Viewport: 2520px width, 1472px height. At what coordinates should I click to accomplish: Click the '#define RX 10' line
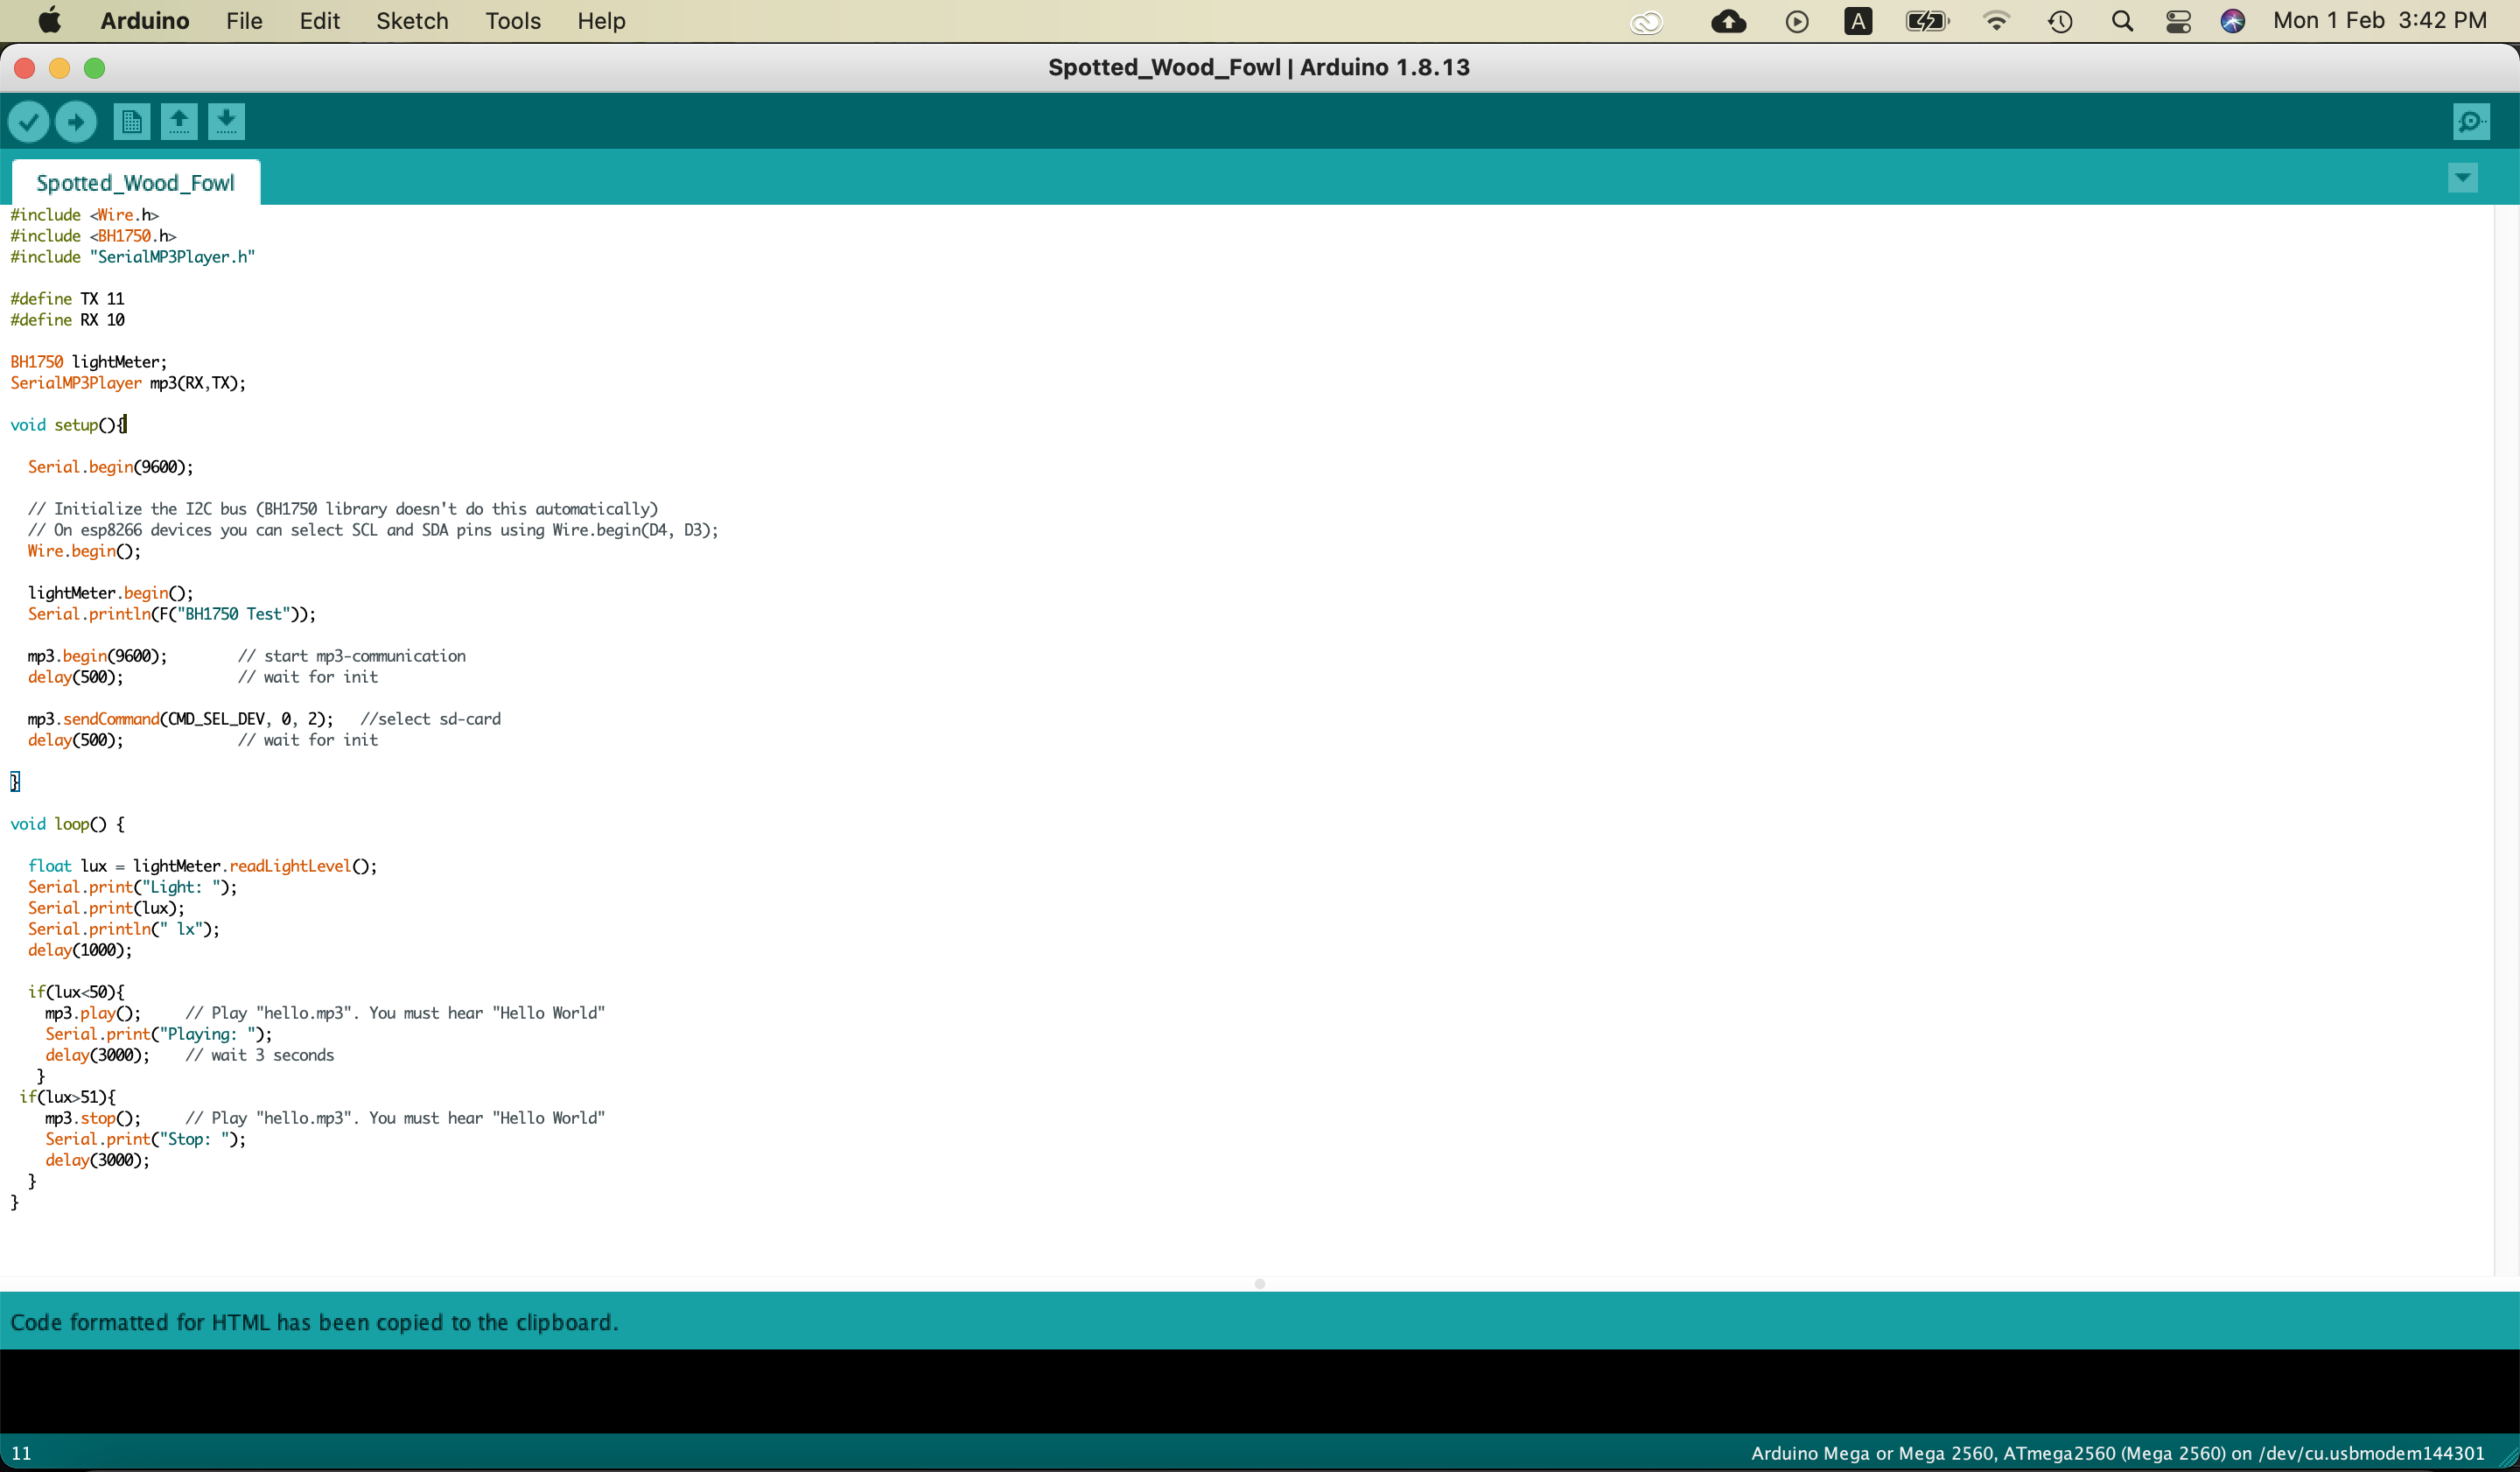click(67, 320)
